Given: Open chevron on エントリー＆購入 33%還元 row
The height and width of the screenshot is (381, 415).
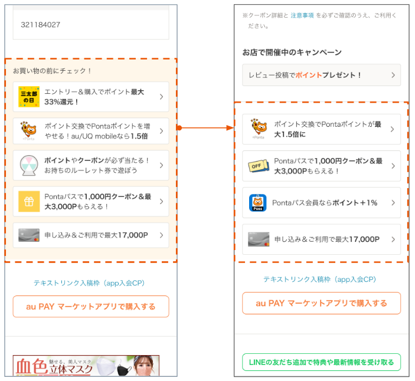Looking at the screenshot, I should tap(161, 97).
